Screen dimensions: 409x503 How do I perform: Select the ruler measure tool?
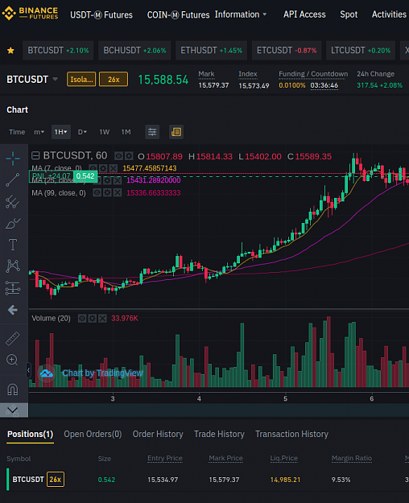pyautogui.click(x=13, y=339)
